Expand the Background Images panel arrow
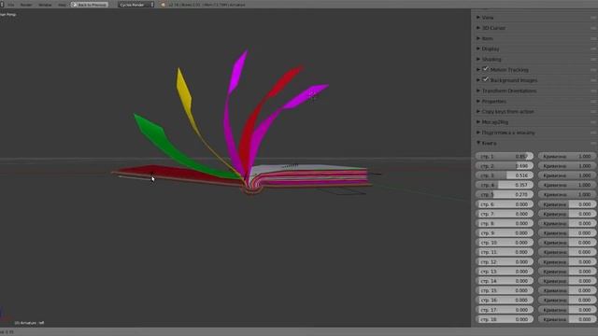Image resolution: width=598 pixels, height=336 pixels. (x=478, y=80)
